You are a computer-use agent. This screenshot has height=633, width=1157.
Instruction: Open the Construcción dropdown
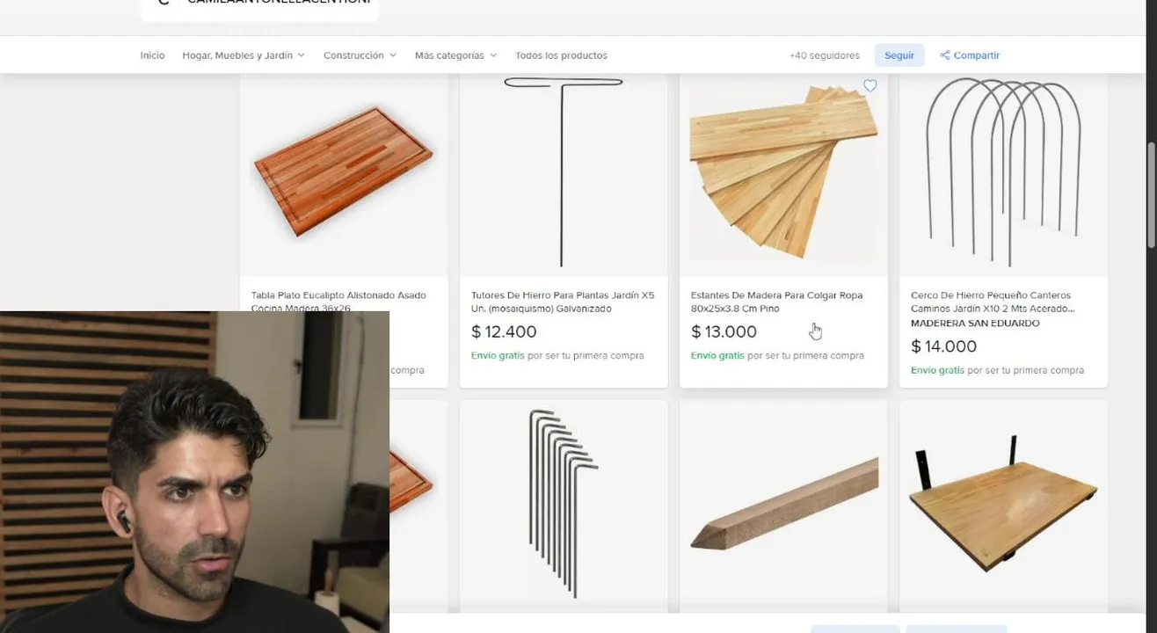[360, 55]
